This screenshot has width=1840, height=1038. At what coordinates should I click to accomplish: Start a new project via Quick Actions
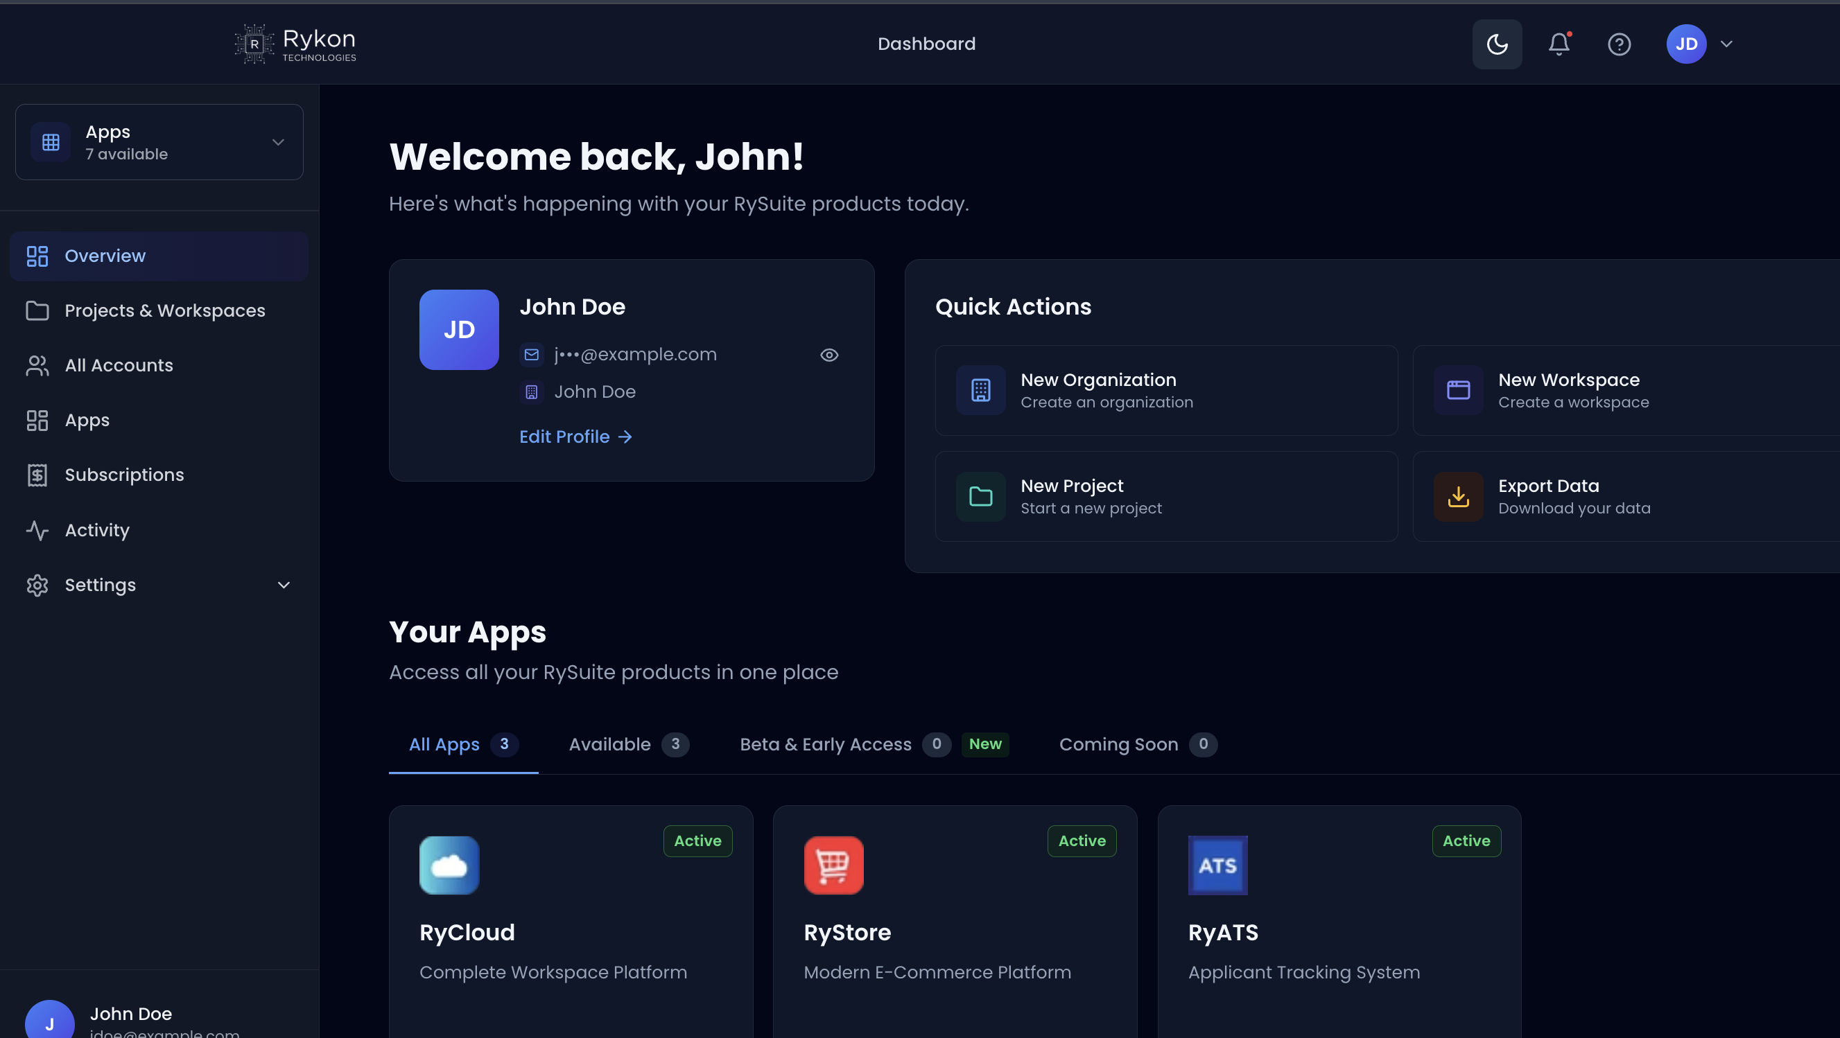tap(1164, 496)
